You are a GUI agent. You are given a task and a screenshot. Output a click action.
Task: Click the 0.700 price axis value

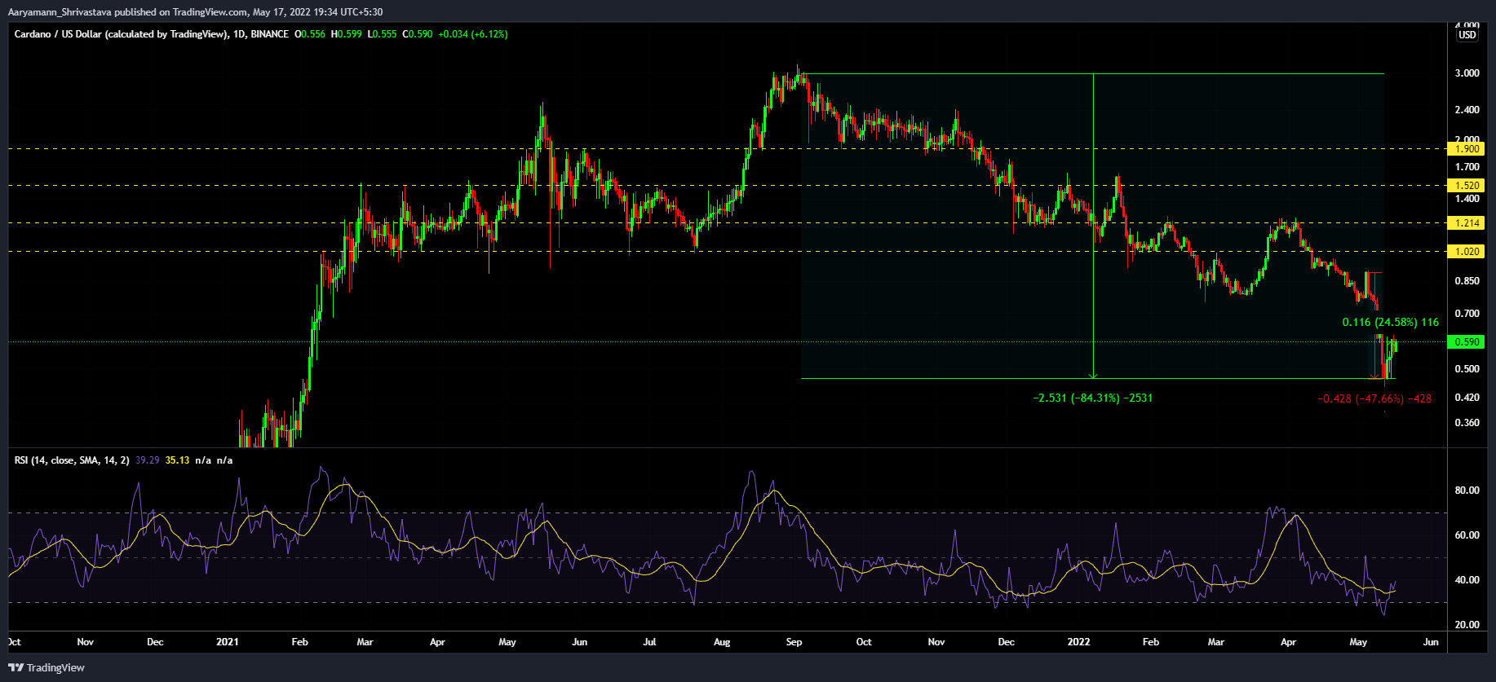pyautogui.click(x=1467, y=314)
